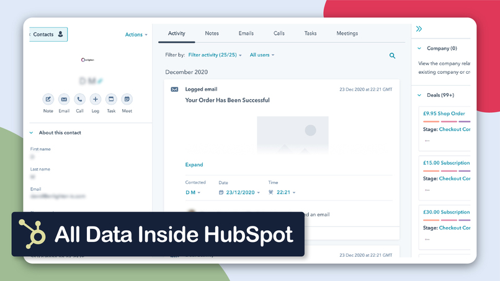Click the activity search magnifier icon
The height and width of the screenshot is (281, 500).
click(392, 56)
